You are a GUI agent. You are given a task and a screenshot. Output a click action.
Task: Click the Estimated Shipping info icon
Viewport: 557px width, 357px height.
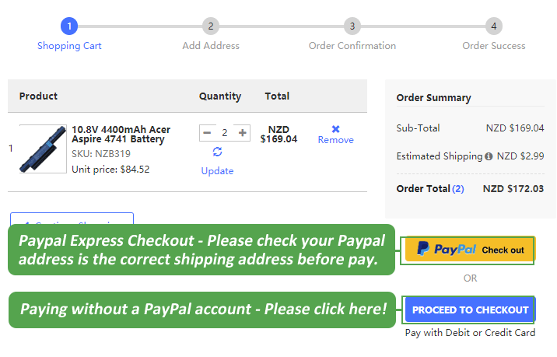(x=489, y=156)
